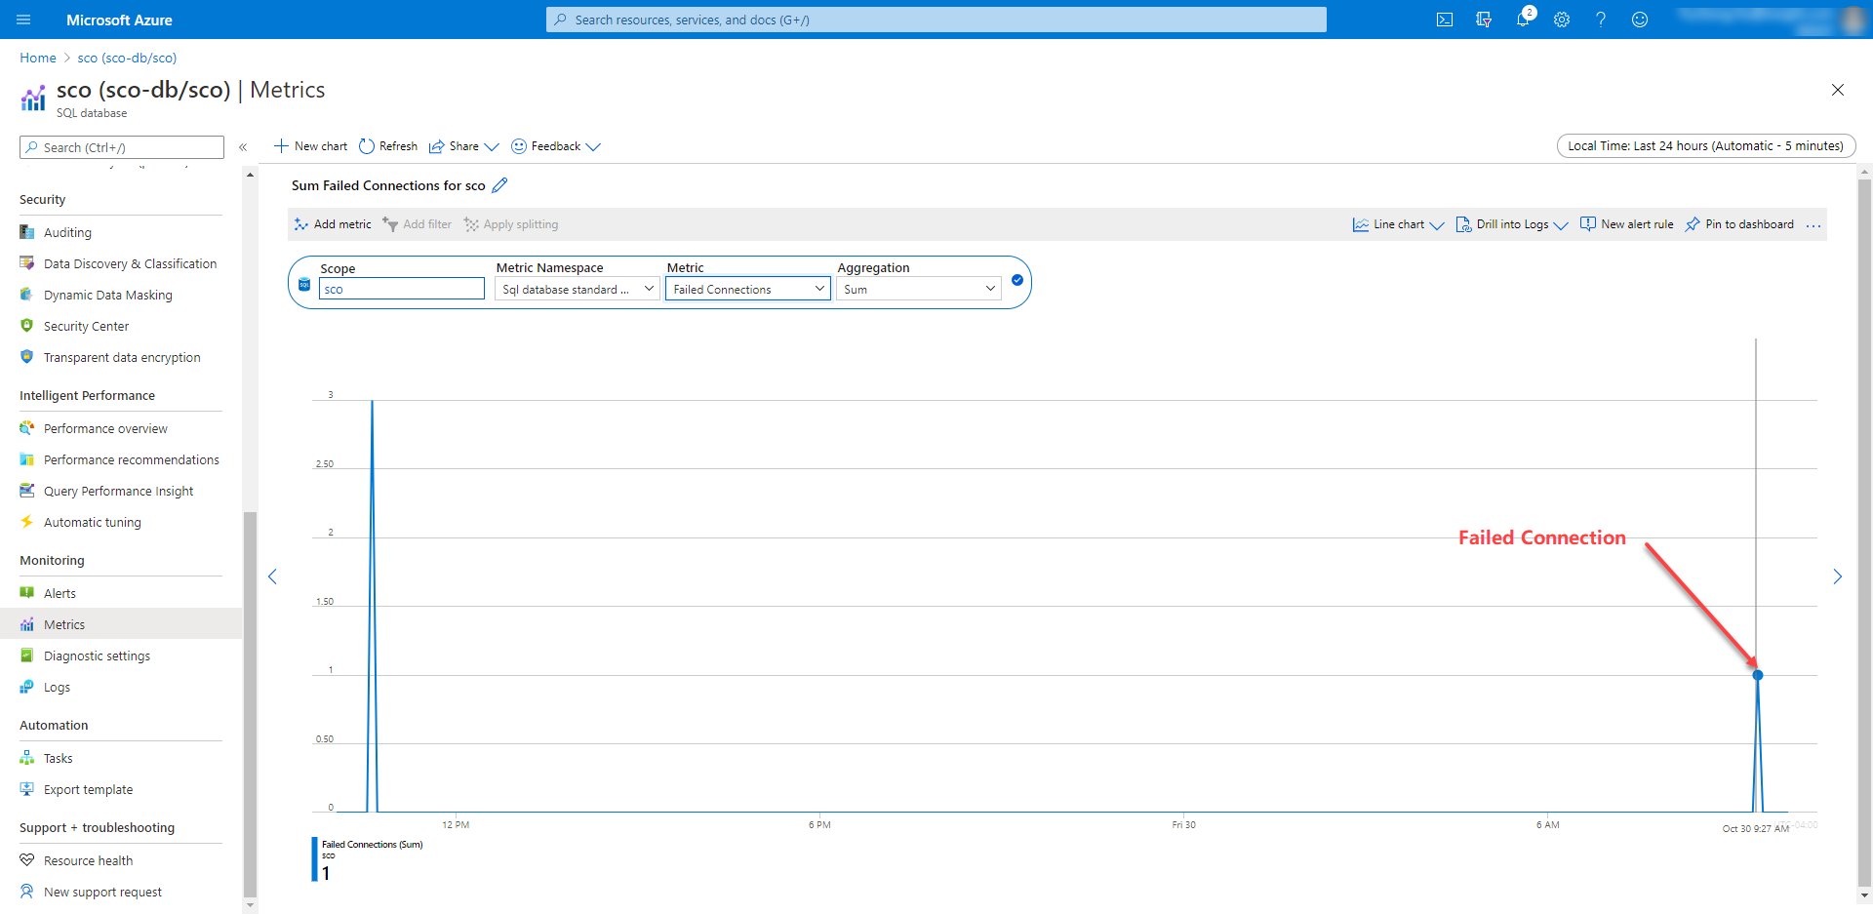The height and width of the screenshot is (914, 1873).
Task: Click the New chart button
Action: [310, 146]
